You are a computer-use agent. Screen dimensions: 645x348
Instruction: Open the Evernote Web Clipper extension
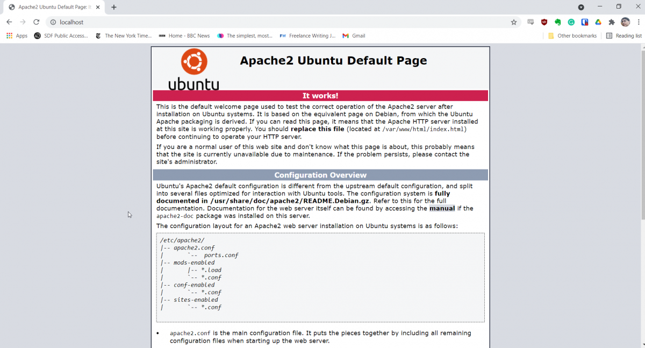[x=558, y=22]
